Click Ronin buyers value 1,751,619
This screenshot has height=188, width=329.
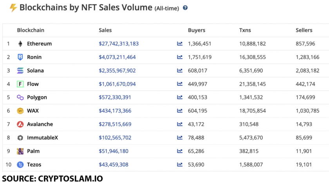[200, 57]
